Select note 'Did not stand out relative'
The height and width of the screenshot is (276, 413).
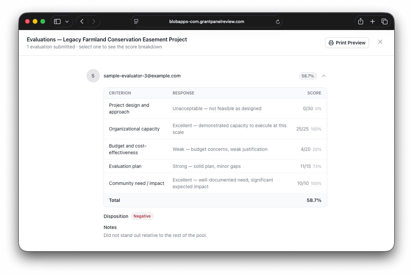[x=155, y=235]
